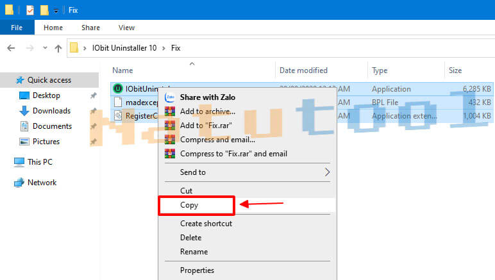495x280 pixels.
Task: Switch to the Home ribbon tab
Action: [x=53, y=28]
